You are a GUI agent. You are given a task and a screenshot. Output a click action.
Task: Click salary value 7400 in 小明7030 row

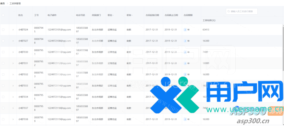click(206, 52)
